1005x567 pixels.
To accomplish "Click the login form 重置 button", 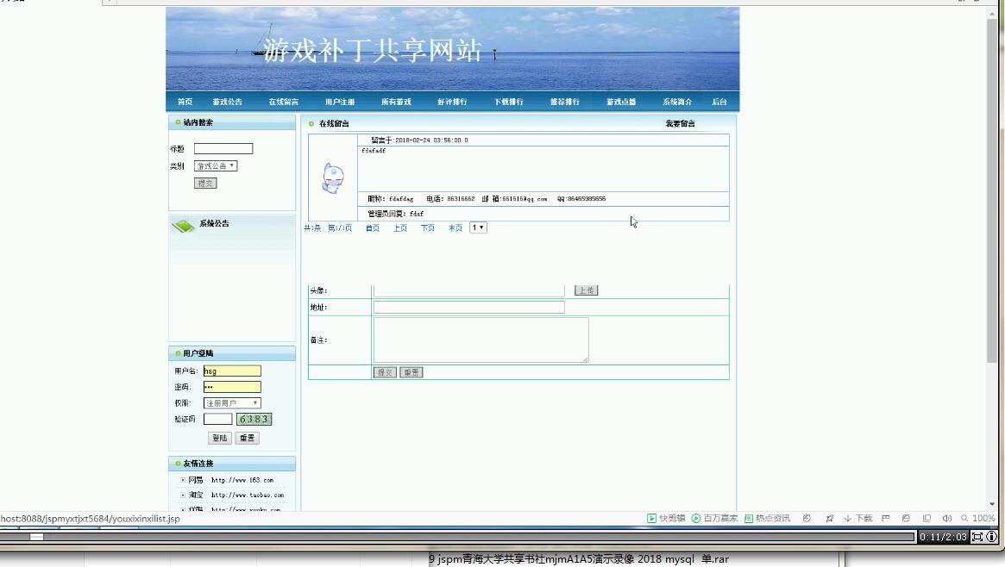I will [247, 439].
